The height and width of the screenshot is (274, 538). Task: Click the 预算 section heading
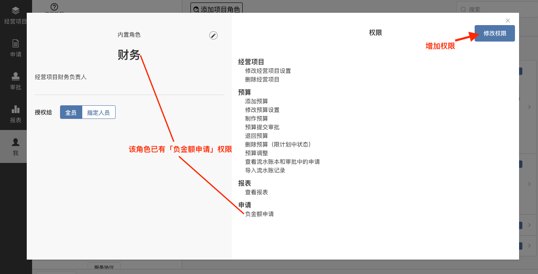245,92
